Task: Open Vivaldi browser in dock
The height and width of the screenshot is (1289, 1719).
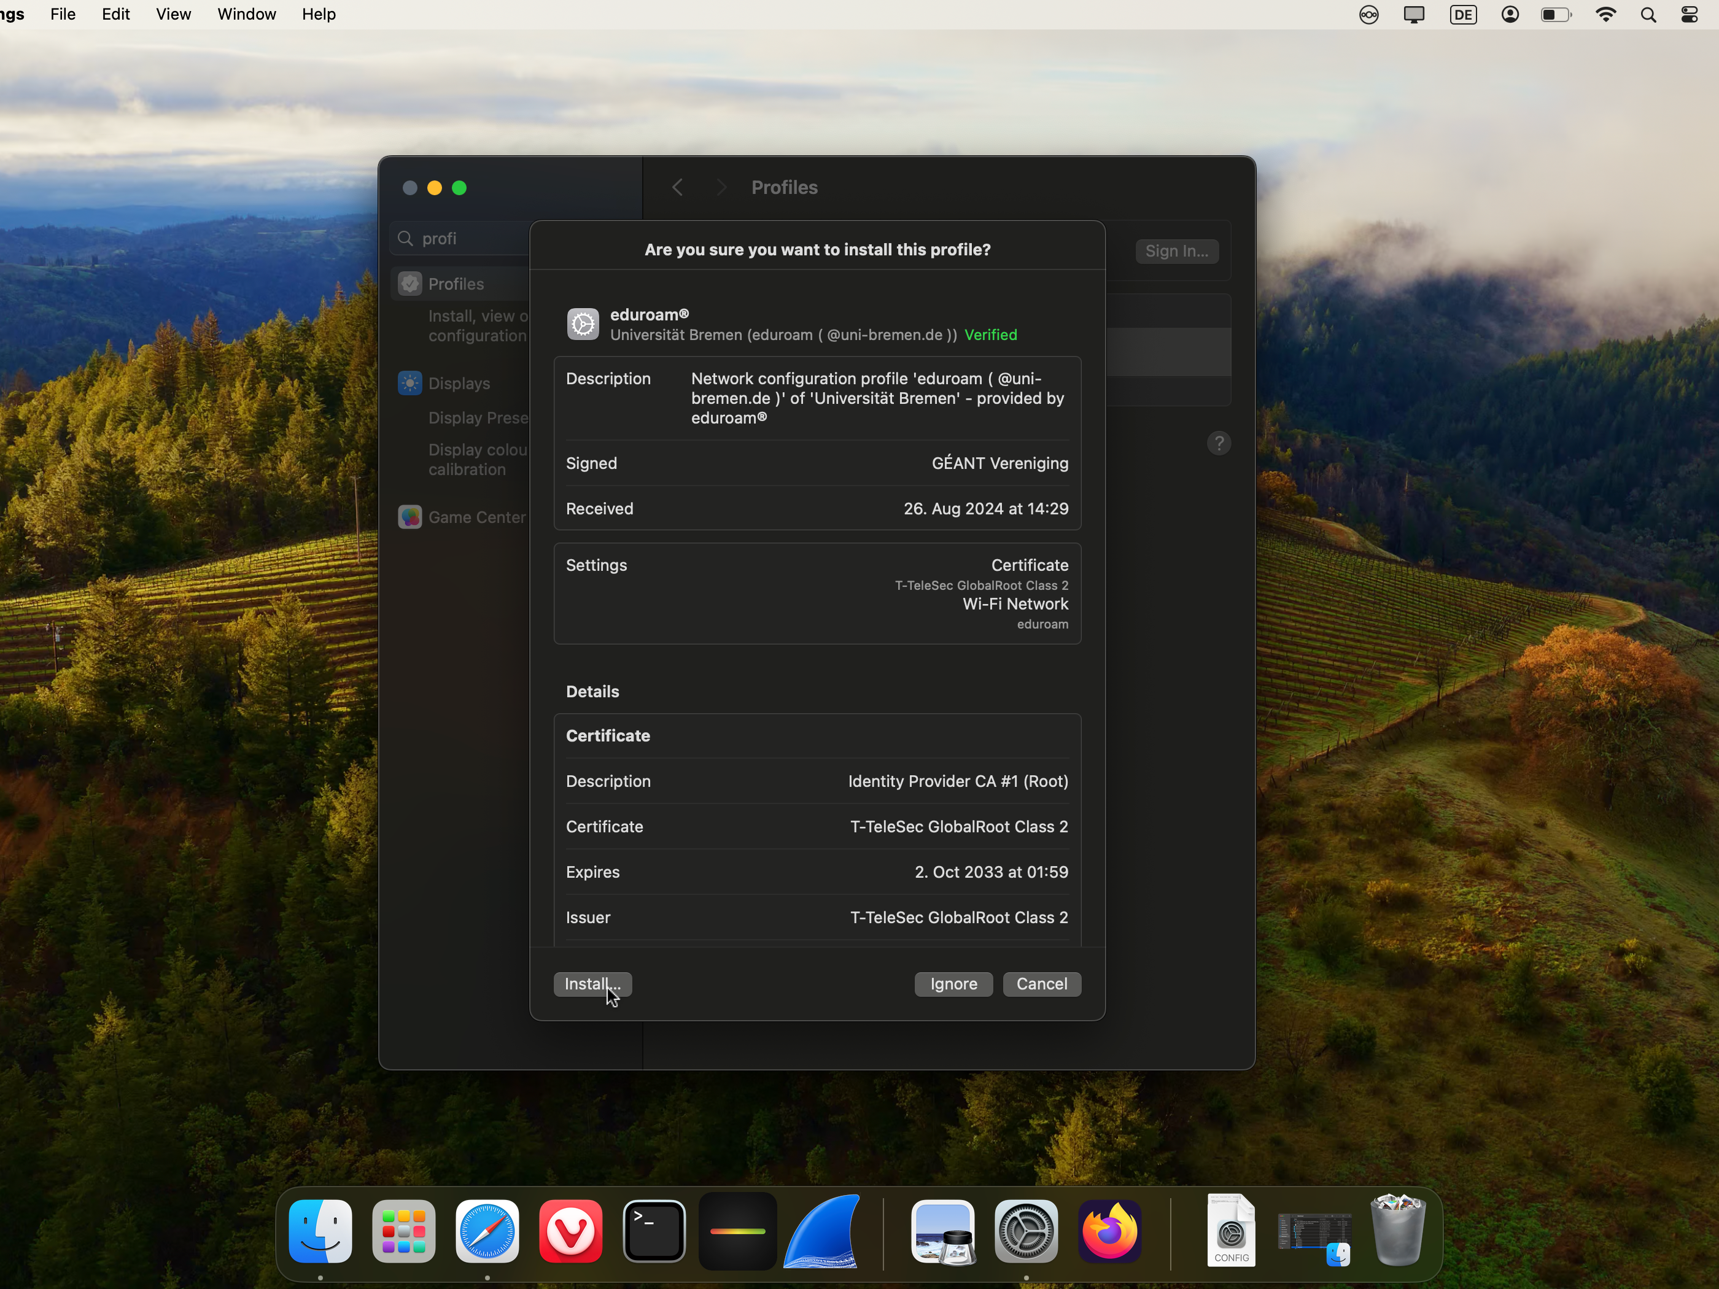Action: pyautogui.click(x=570, y=1231)
